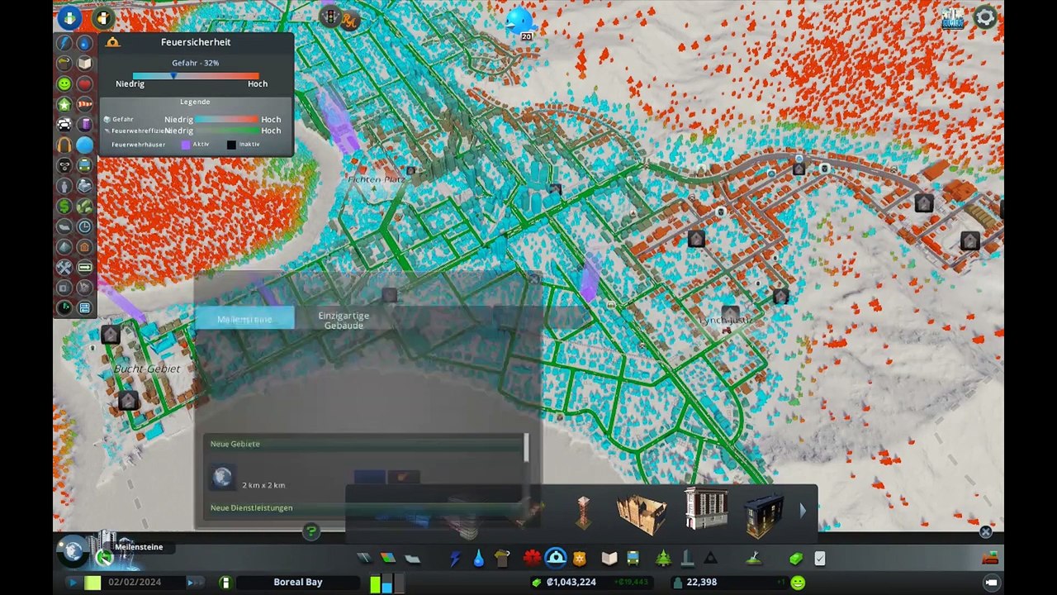Open the Police build menu
This screenshot has height=595, width=1057.
pos(579,559)
